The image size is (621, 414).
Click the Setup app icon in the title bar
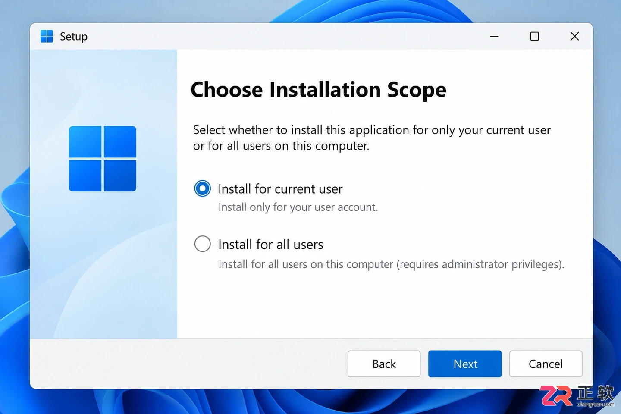coord(47,36)
